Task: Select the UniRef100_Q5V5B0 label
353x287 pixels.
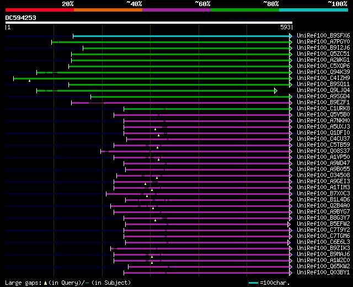Action: click(x=323, y=115)
